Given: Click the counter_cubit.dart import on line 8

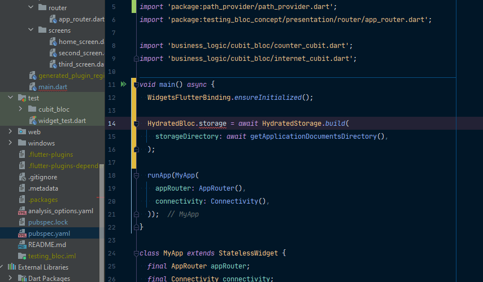Looking at the screenshot, I should pos(258,46).
